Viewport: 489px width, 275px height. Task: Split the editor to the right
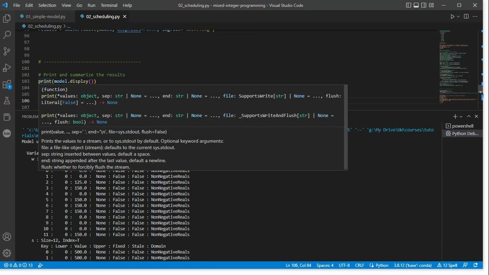[466, 16]
